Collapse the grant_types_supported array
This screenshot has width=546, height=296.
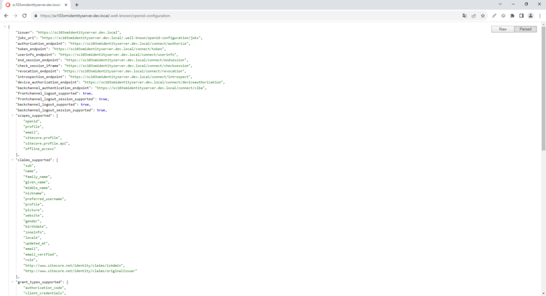coord(13,282)
